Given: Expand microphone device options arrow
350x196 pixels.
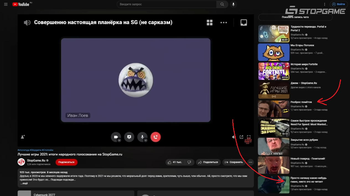Looking at the screenshot, I should (x=146, y=140).
